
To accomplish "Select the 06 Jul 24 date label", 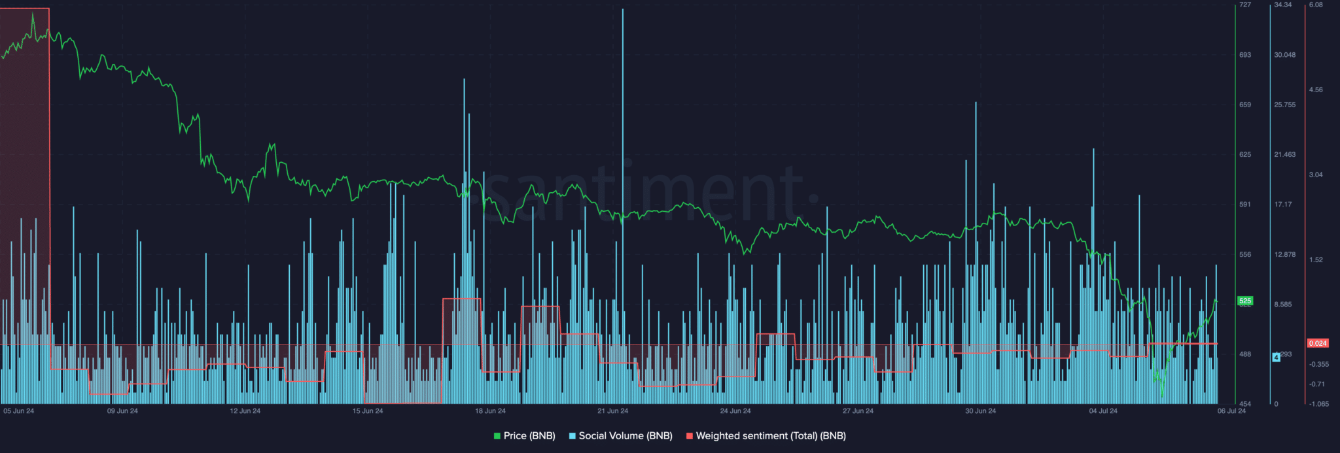I will click(x=1231, y=411).
